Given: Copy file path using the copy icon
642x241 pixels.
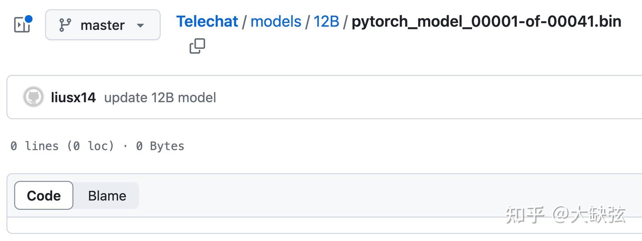Looking at the screenshot, I should tap(197, 46).
